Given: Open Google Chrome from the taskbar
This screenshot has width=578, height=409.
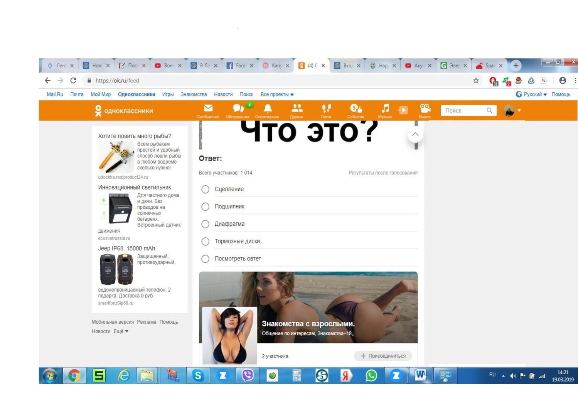Looking at the screenshot, I should pyautogui.click(x=74, y=375).
